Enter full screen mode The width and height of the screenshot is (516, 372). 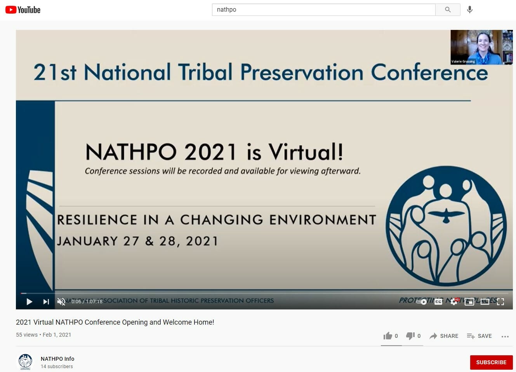coord(500,302)
